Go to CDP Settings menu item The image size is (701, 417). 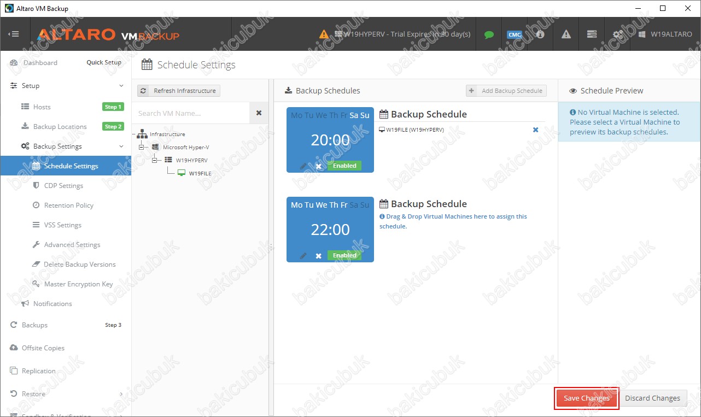tap(63, 186)
